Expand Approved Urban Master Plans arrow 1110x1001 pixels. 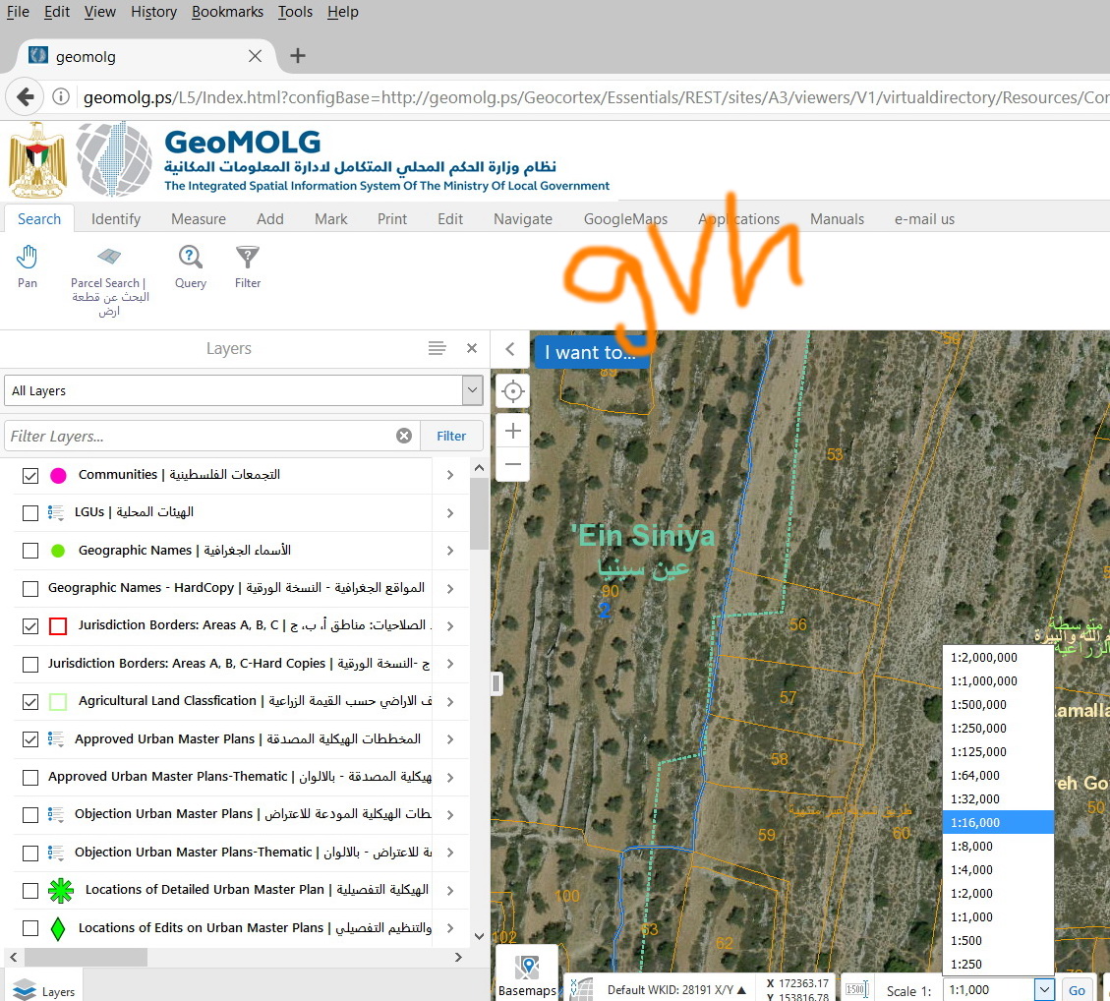point(450,739)
